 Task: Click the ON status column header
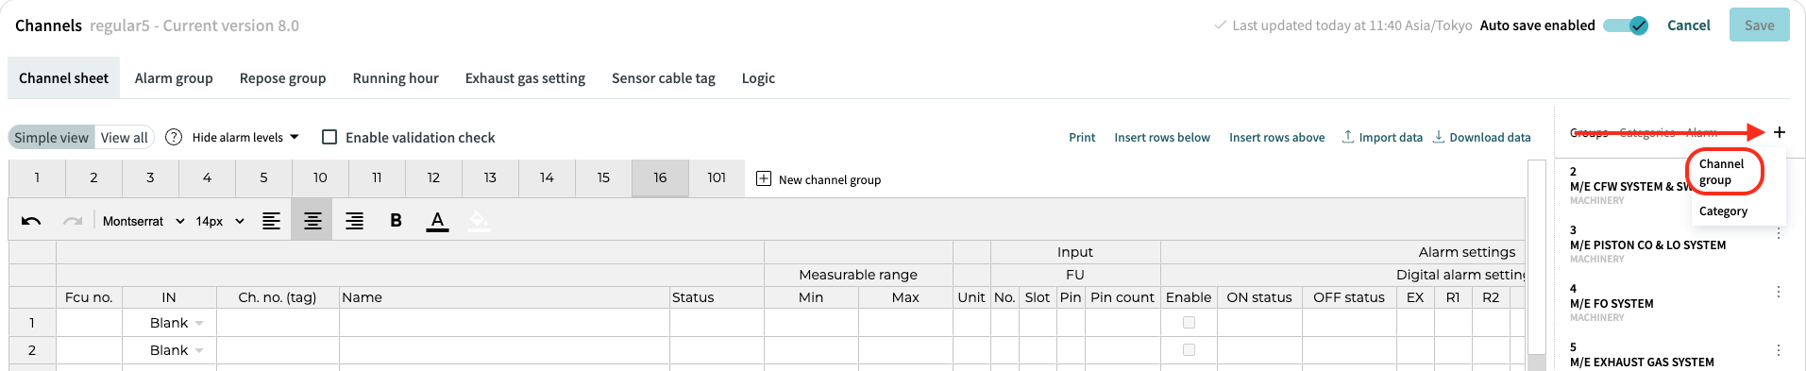point(1259,297)
